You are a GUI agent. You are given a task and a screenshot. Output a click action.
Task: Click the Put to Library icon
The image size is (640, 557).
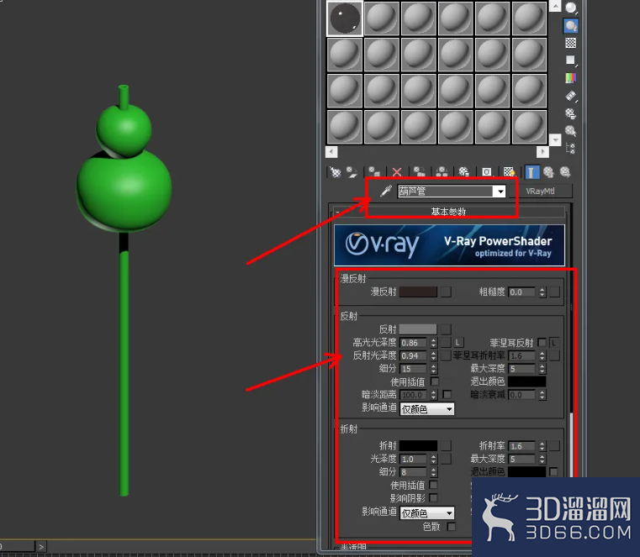coord(464,172)
